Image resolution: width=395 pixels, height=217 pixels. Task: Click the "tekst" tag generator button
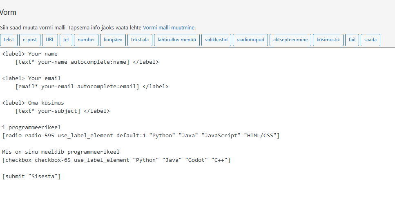pyautogui.click(x=9, y=40)
